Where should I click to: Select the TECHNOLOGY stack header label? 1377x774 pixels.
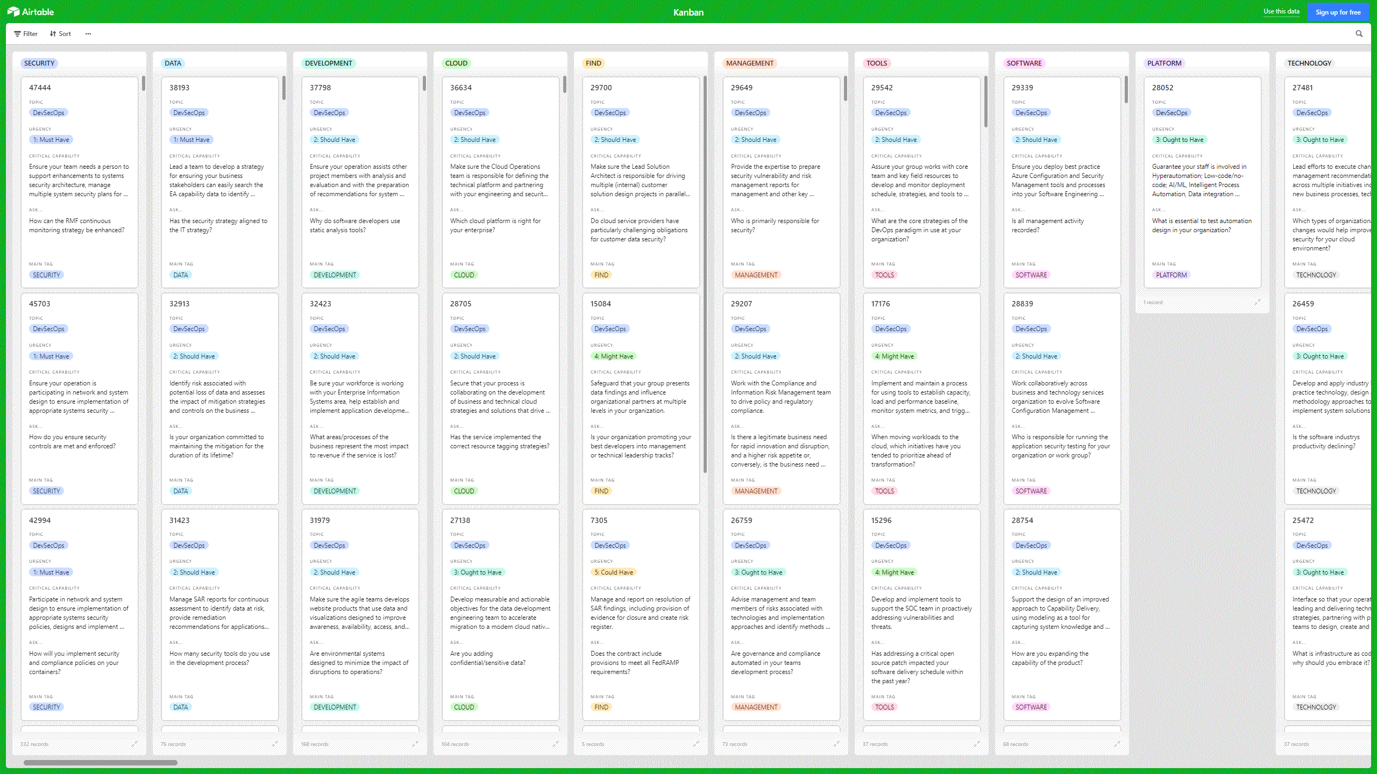coord(1309,63)
